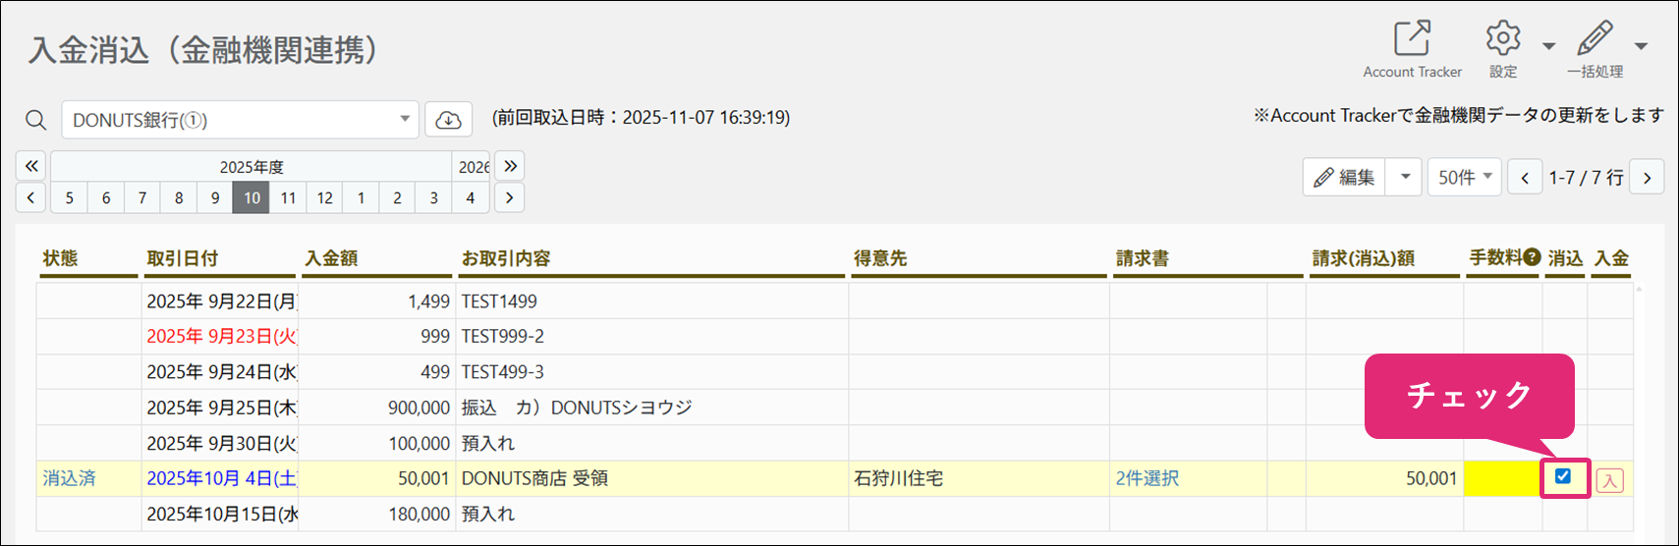Click the yellow 手数料 cell
1679x546 pixels.
(1502, 479)
